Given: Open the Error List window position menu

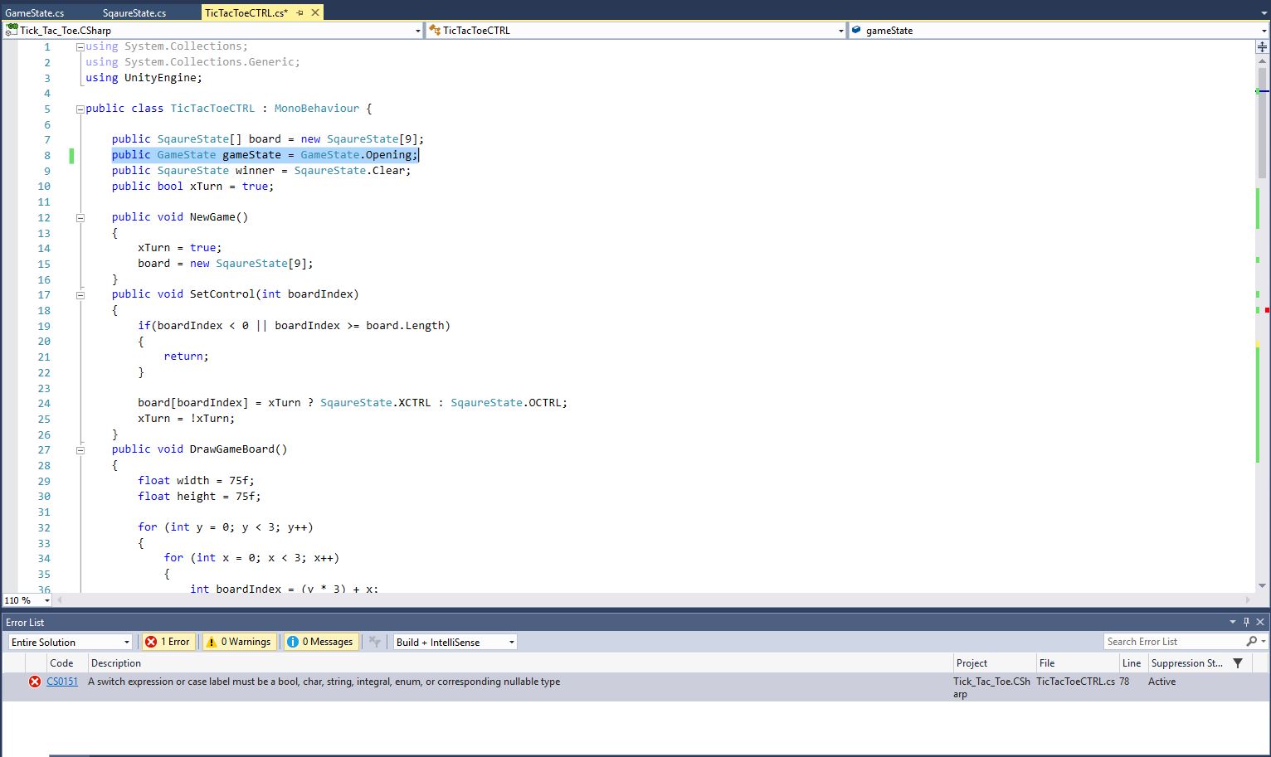Looking at the screenshot, I should (1233, 622).
